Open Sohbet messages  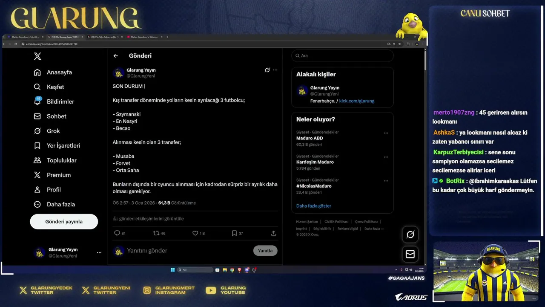50,116
